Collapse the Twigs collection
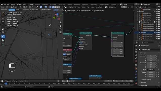Image resolution: width=161 pixels, height=91 pixels. (x=138, y=12)
